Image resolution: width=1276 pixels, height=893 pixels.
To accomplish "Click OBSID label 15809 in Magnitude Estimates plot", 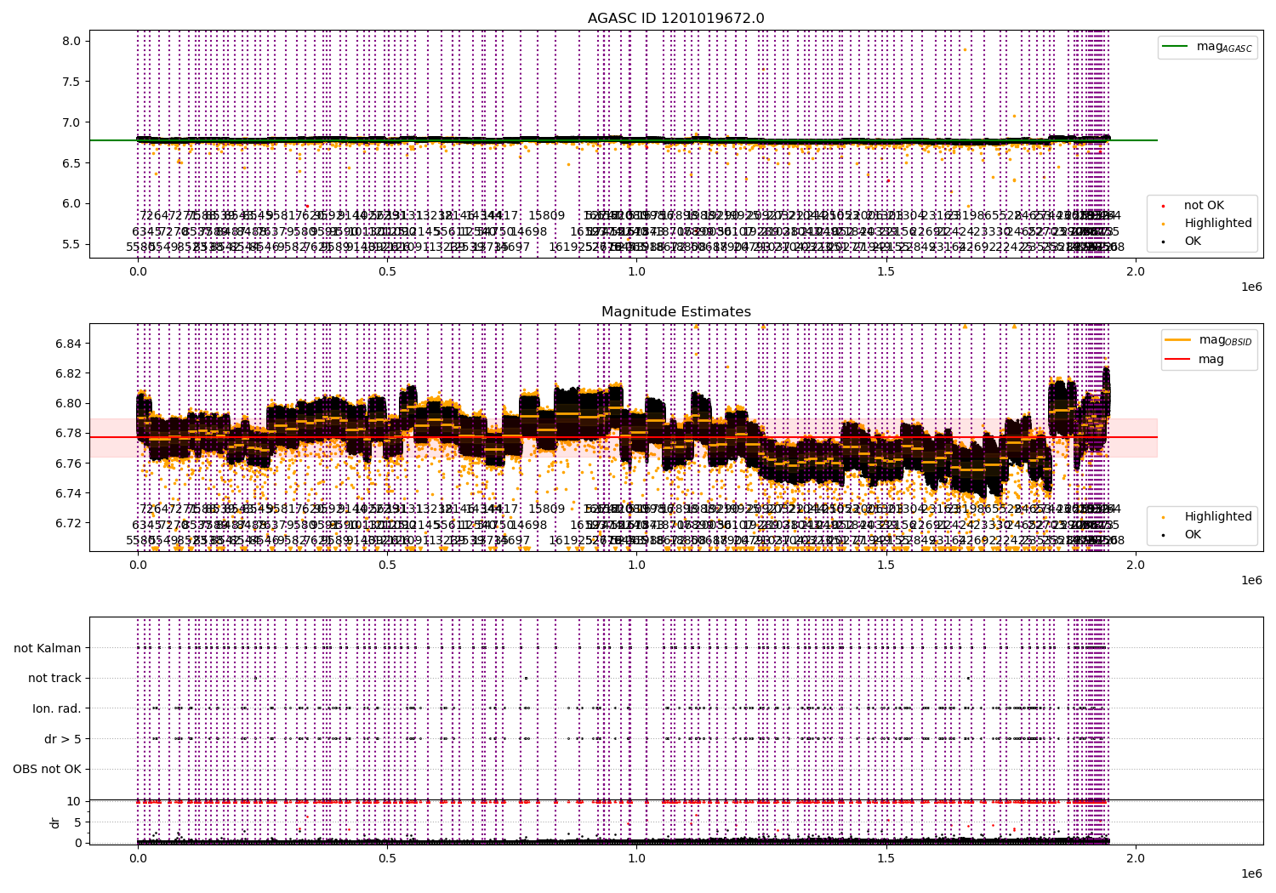I will pyautogui.click(x=546, y=509).
